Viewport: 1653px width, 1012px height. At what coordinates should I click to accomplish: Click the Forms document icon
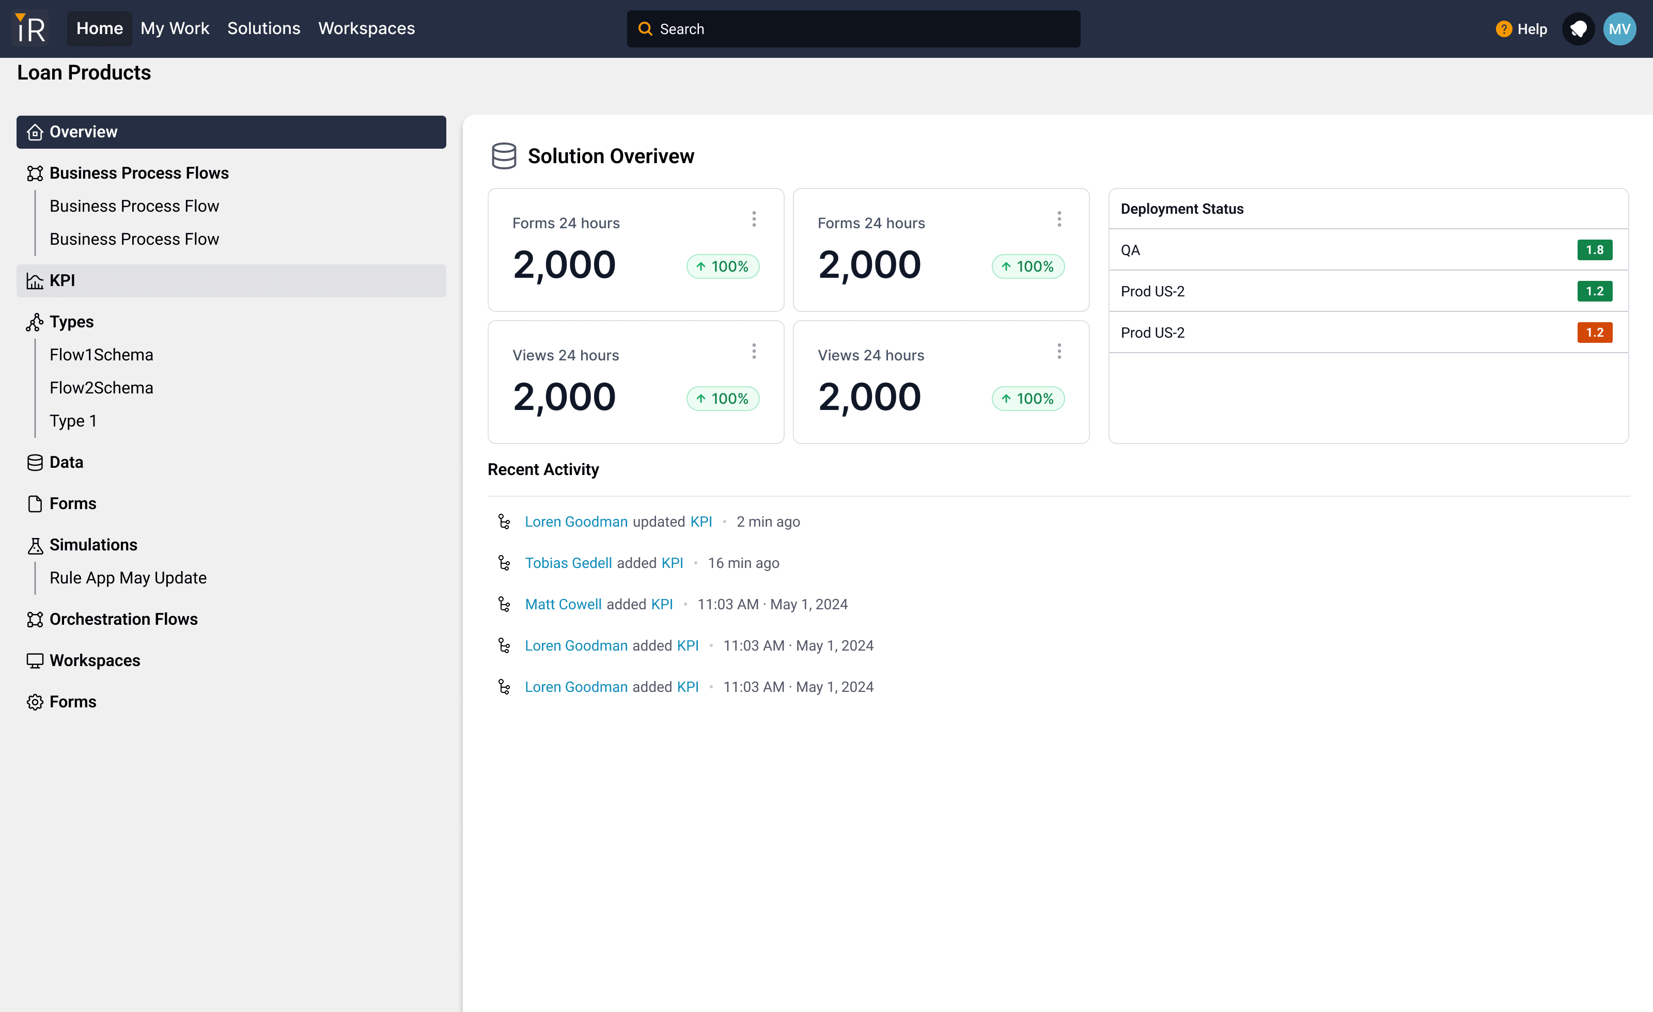point(35,503)
